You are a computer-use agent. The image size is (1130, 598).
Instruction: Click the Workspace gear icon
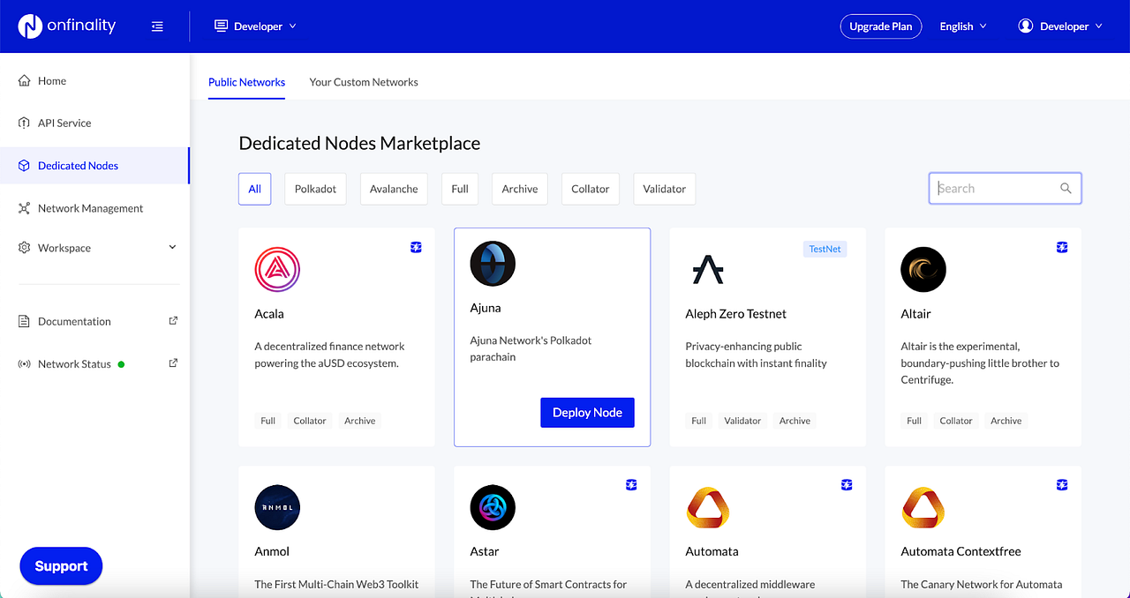click(x=25, y=248)
